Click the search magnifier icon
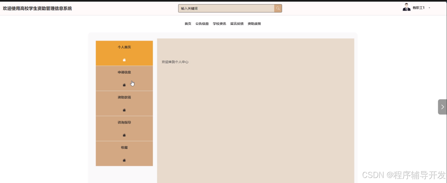The width and height of the screenshot is (447, 183). (x=278, y=8)
